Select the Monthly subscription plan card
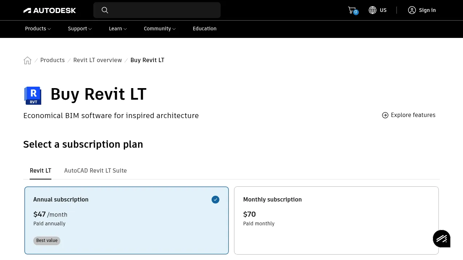463x260 pixels. point(336,220)
